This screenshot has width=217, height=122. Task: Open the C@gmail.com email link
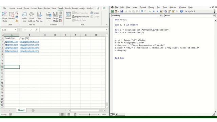point(11,48)
